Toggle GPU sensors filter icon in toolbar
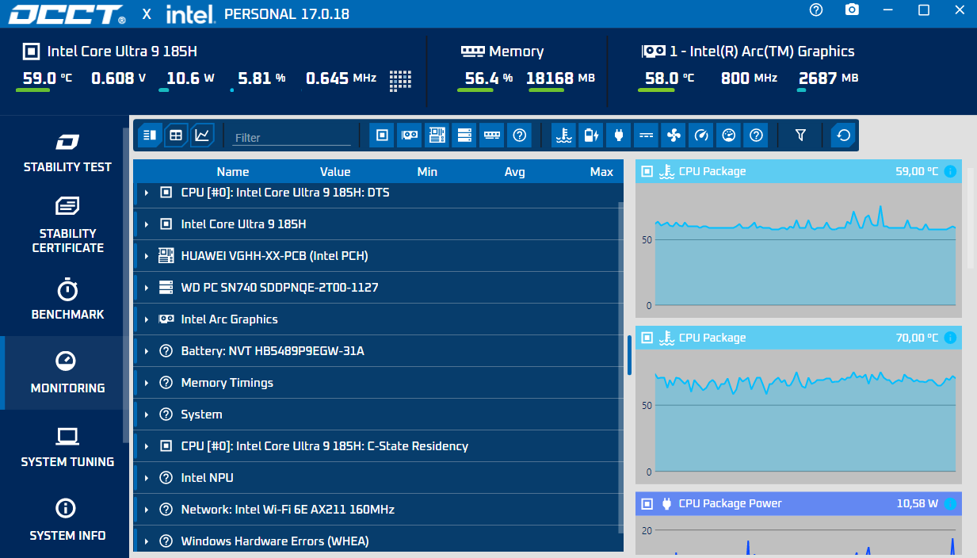The height and width of the screenshot is (558, 977). [x=410, y=136]
